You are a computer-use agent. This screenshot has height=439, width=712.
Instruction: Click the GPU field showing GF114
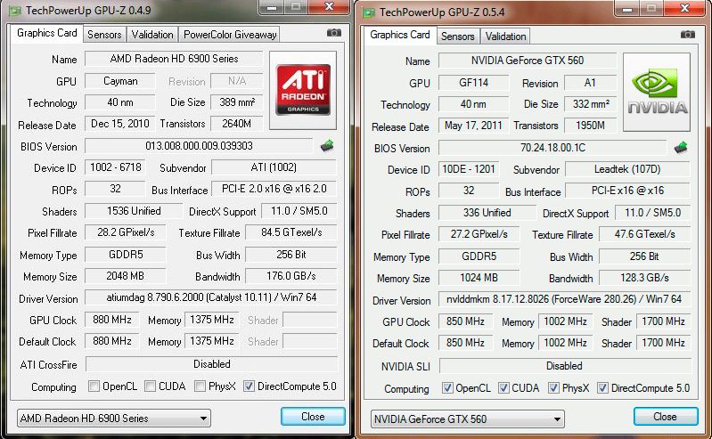tap(473, 83)
